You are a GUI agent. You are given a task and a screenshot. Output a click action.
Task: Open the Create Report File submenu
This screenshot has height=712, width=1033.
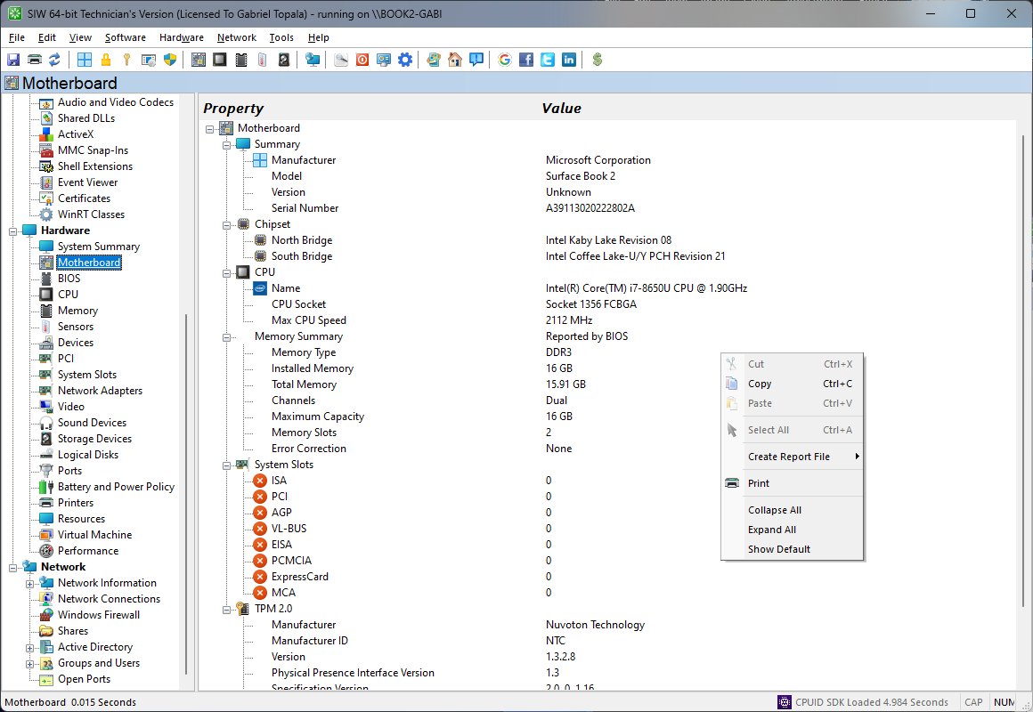click(x=791, y=457)
